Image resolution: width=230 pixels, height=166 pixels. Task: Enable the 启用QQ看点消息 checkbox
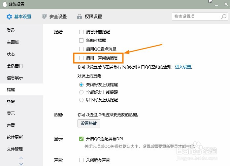pos(81,49)
